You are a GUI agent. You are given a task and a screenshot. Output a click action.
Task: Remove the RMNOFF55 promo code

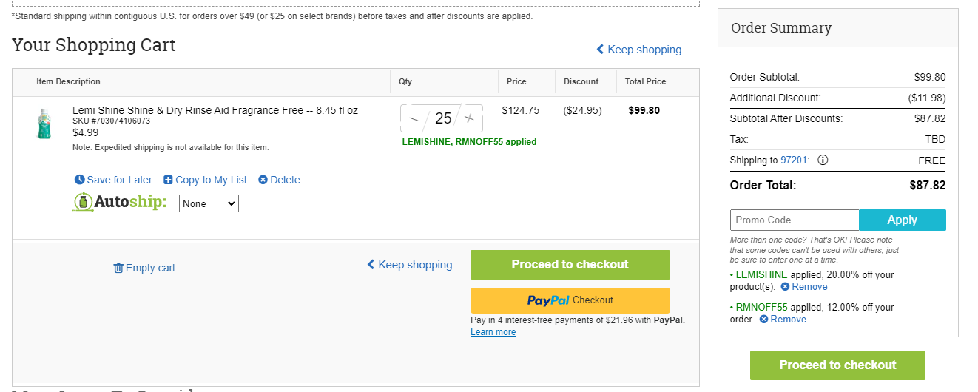click(x=783, y=320)
